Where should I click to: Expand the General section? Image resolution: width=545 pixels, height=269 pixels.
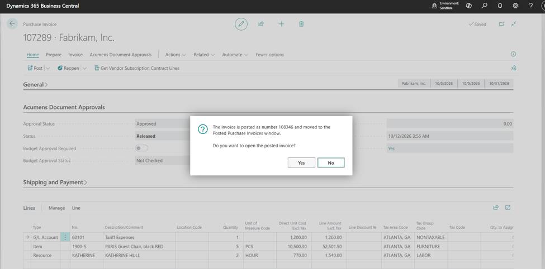click(35, 84)
